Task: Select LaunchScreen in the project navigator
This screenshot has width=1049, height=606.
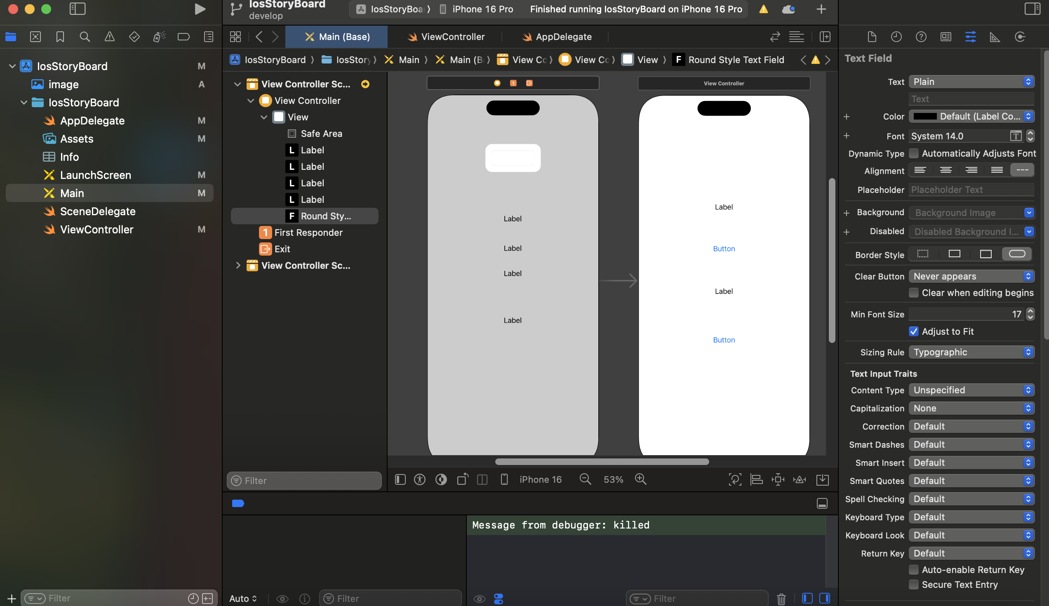Action: pos(95,175)
